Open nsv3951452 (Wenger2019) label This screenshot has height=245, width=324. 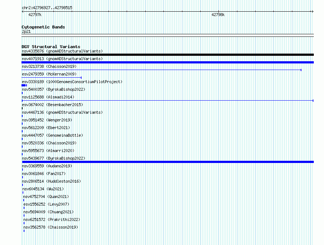click(47, 120)
